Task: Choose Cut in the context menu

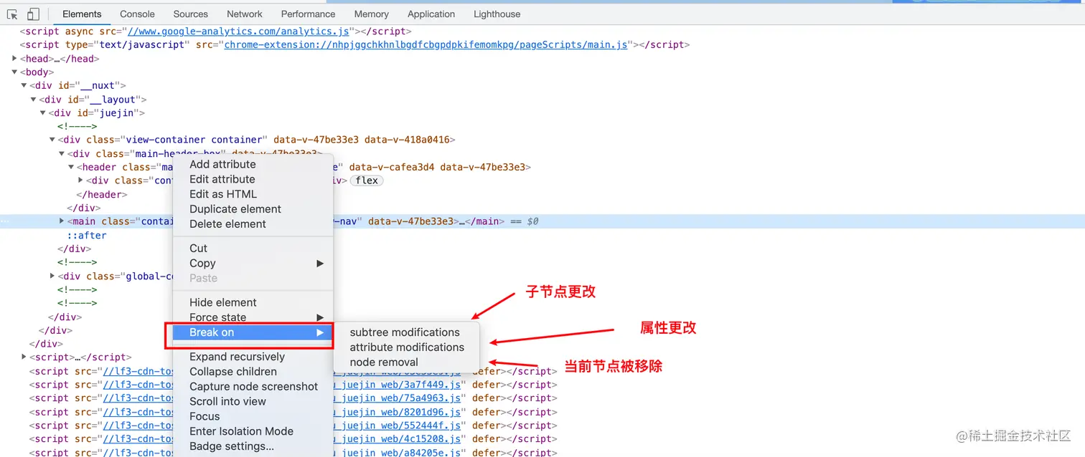Action: [x=198, y=248]
